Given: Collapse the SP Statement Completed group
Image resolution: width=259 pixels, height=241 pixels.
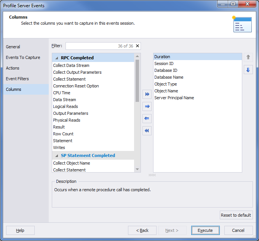Looking at the screenshot, I should point(57,155).
